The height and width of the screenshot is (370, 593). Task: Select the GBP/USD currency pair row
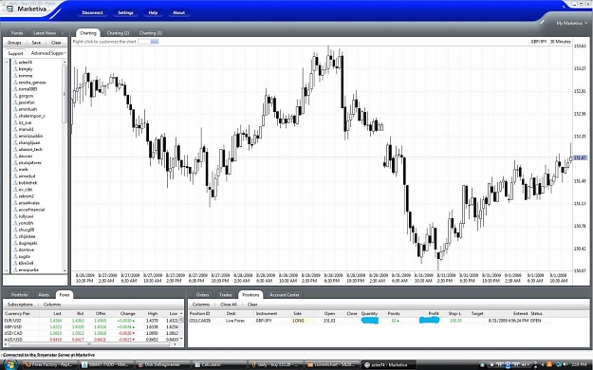tap(91, 327)
